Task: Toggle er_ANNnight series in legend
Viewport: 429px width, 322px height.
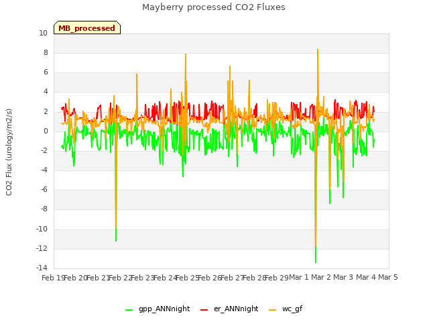Action: pyautogui.click(x=229, y=309)
